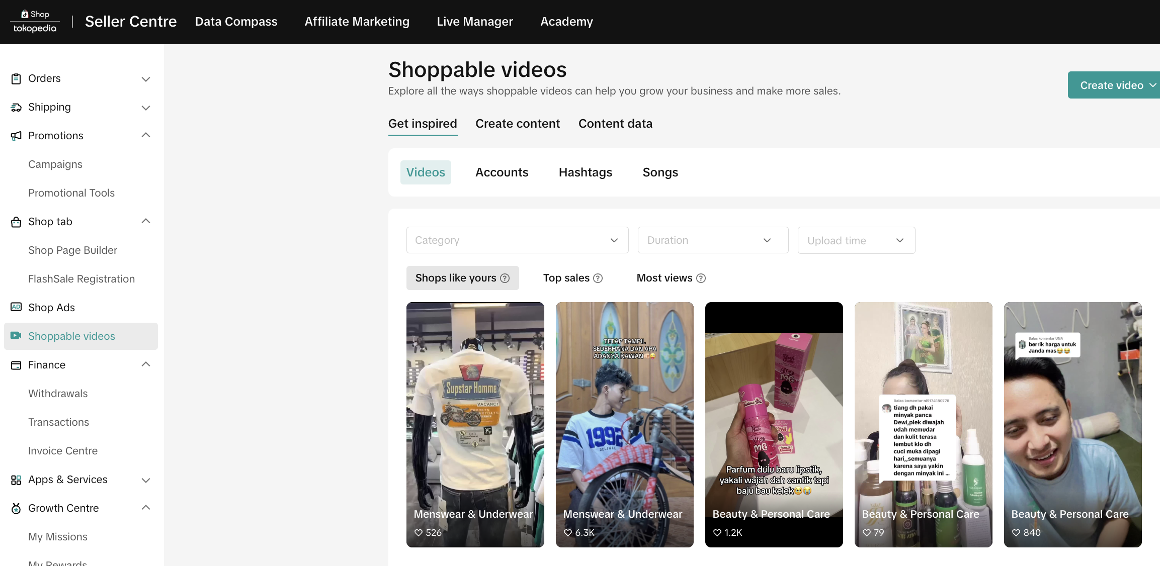Viewport: 1160px width, 566px height.
Task: Open the Hashtags tab
Action: 585,172
